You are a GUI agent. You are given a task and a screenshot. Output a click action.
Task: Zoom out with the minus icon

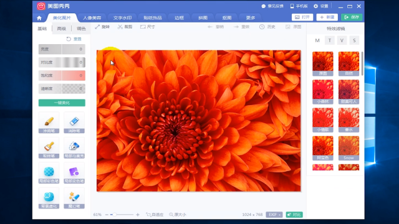107,215
